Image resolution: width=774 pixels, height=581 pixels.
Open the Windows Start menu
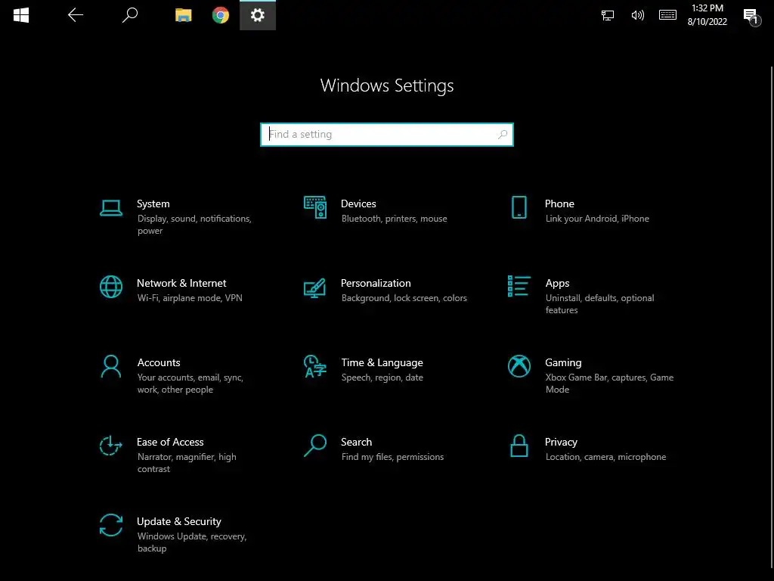[20, 15]
